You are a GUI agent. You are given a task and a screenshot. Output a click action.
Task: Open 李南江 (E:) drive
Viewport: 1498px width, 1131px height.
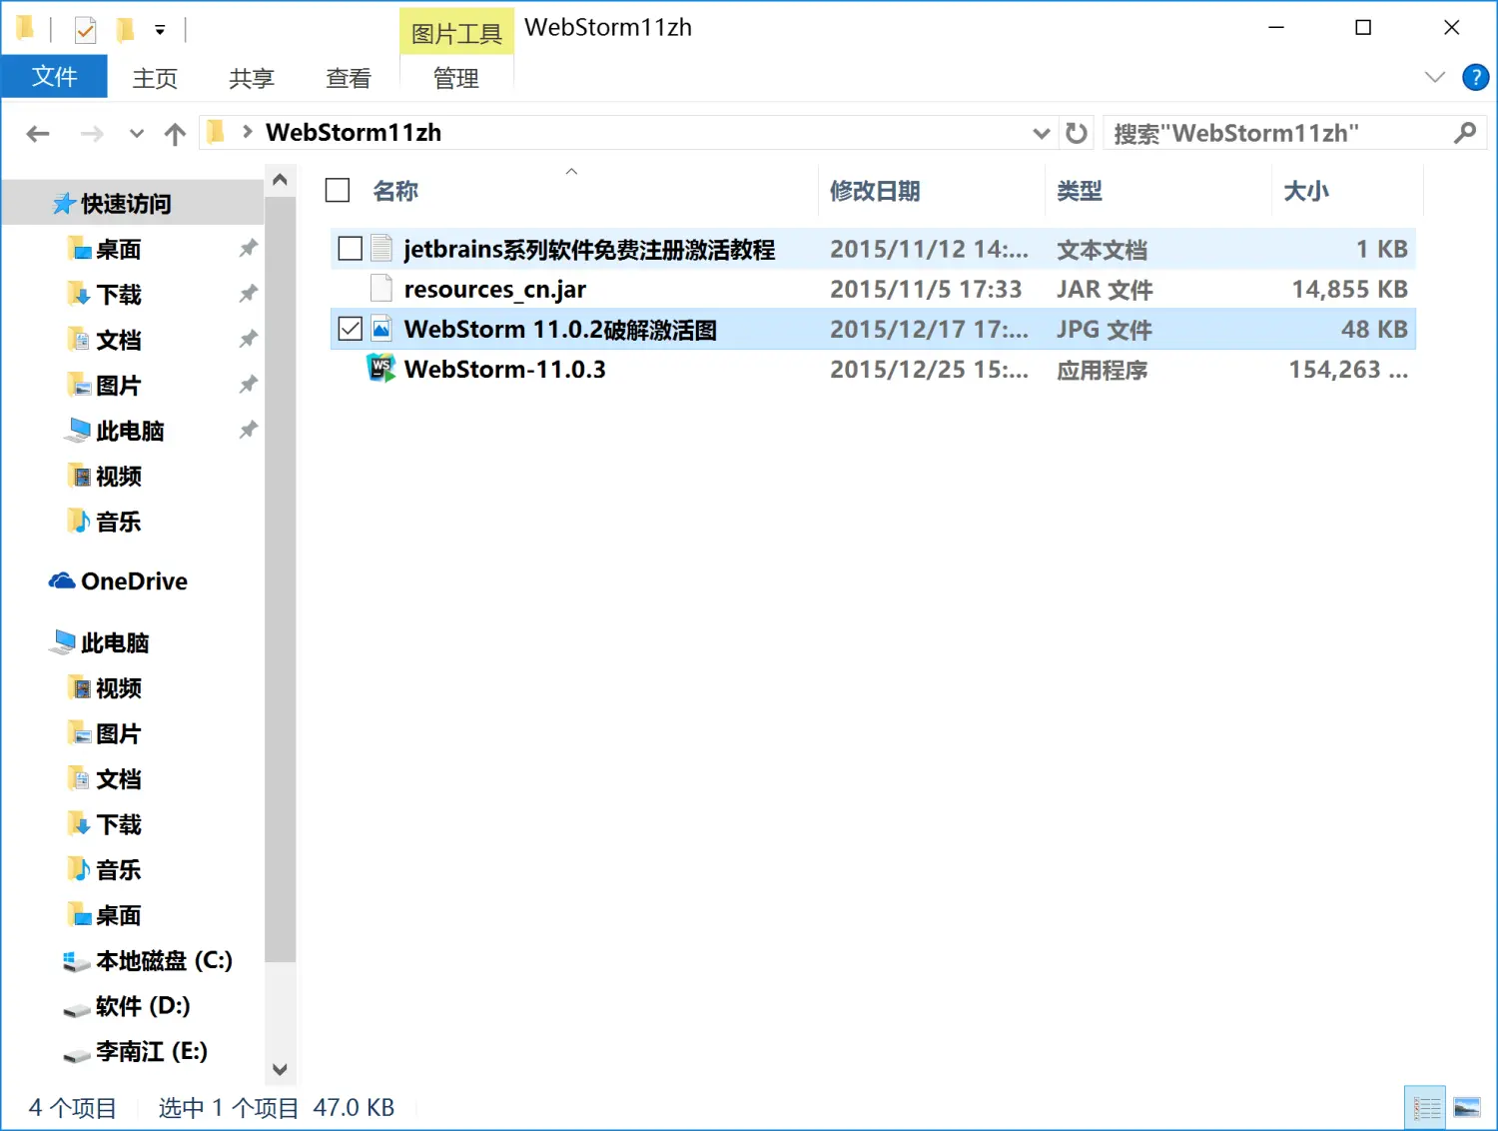pos(152,1051)
